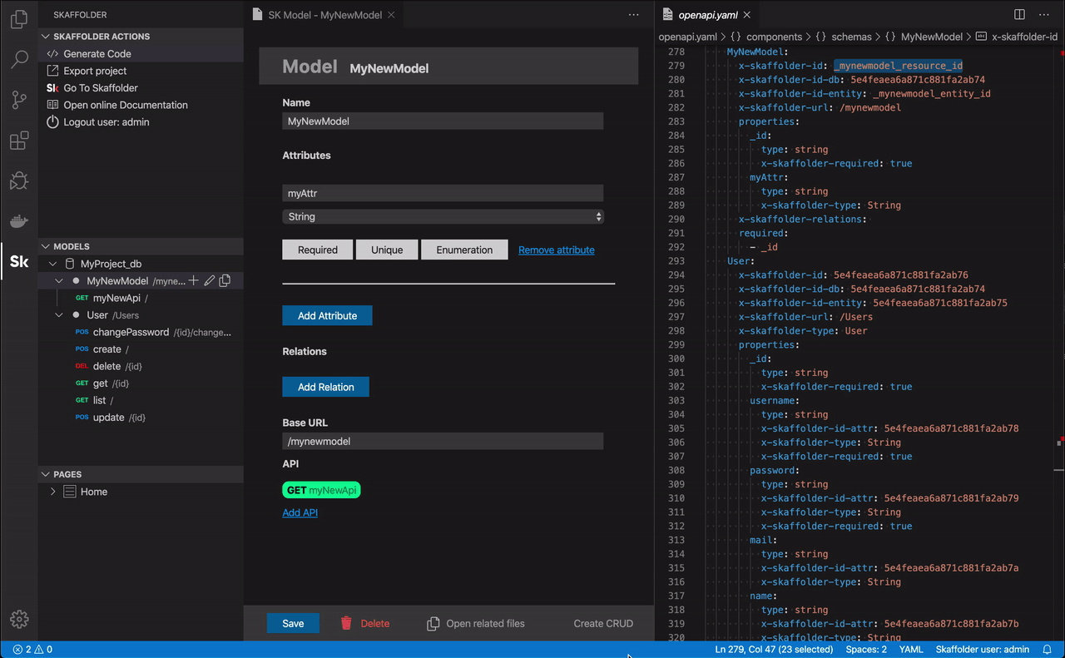
Task: Add a new API using the plus icon beside MyNewModel
Action: tap(192, 280)
